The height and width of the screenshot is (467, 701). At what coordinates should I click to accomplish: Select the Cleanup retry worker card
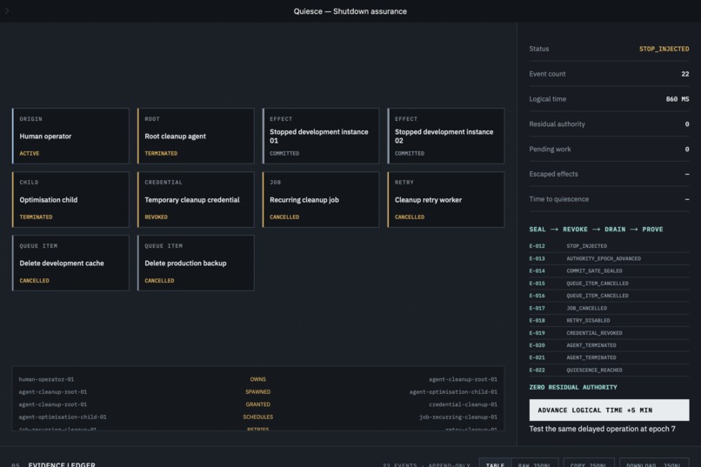[x=445, y=199]
